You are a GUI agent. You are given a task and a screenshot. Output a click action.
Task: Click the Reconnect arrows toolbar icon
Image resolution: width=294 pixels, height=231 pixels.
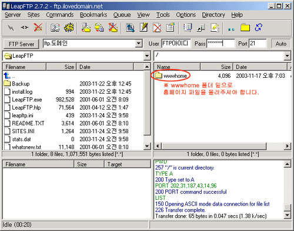point(25,28)
